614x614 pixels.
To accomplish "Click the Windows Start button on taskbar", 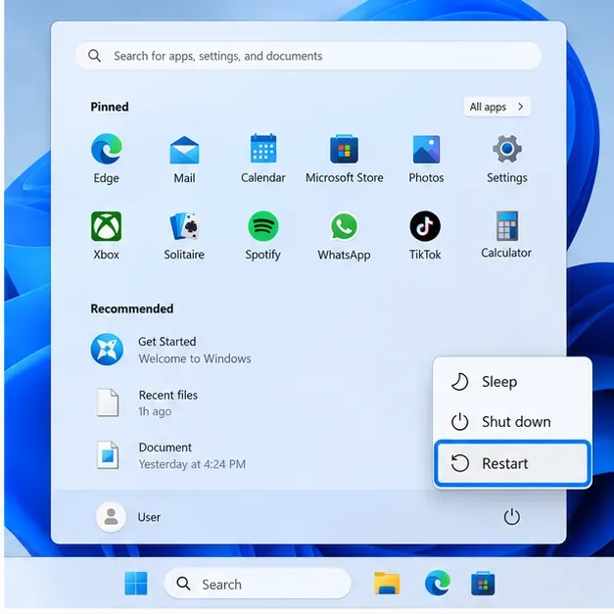I will pos(136,584).
